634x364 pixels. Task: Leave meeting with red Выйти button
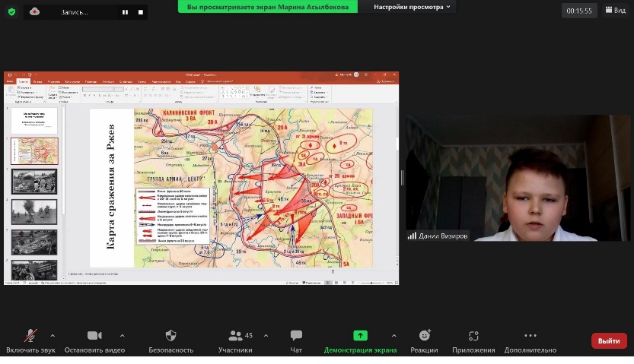[x=609, y=341]
